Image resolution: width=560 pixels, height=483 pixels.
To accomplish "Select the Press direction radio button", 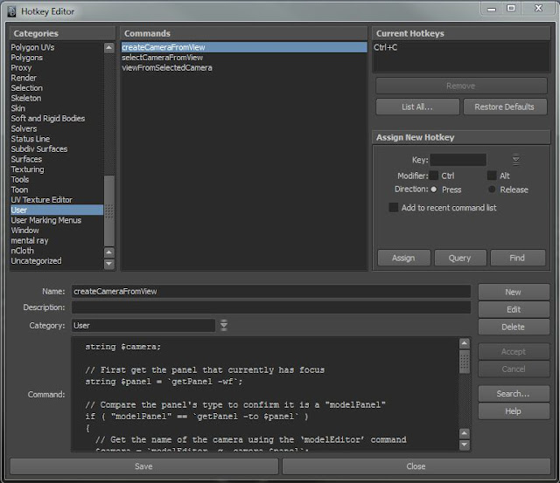I will (x=434, y=190).
